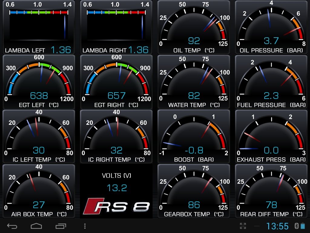Select the Lambda Right bar gauge

116,27
